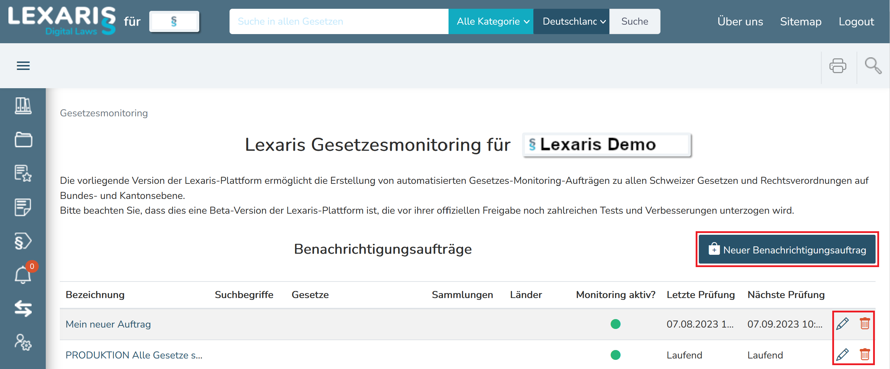The height and width of the screenshot is (369, 890).
Task: Open 'PRODUKTION Alle Gesetze s...' link
Action: [134, 355]
